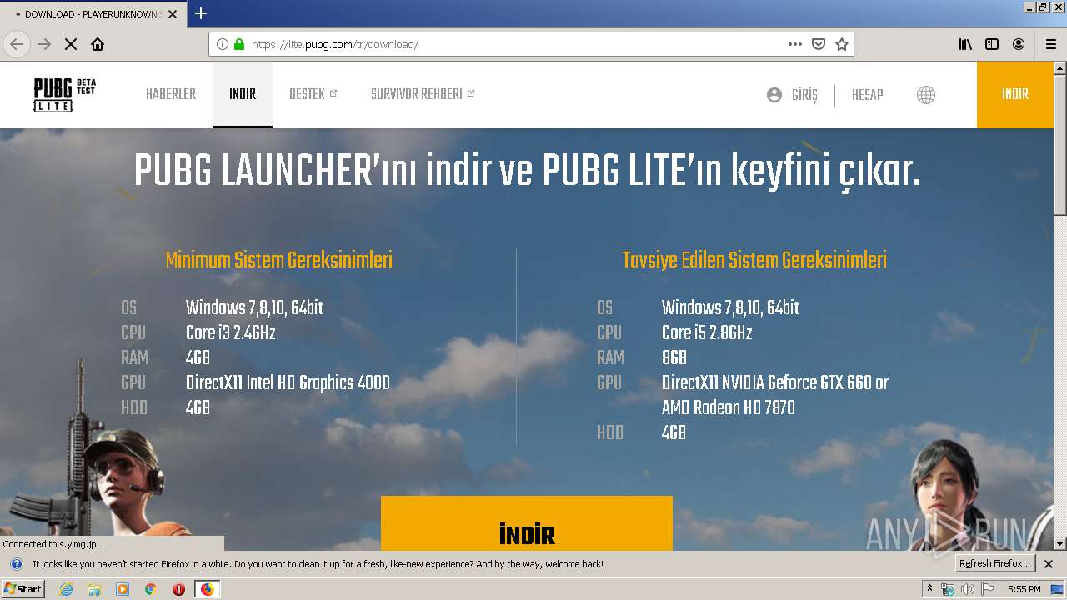Click 'Core i3 2.4GHz' text
Screen dimensions: 1067x600
click(x=230, y=332)
